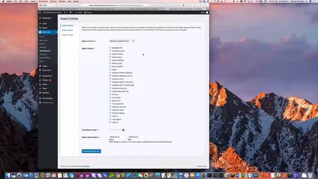The width and height of the screenshot is (318, 179).
Task: Open the Add-Ons submenu item
Action: coord(43,54)
